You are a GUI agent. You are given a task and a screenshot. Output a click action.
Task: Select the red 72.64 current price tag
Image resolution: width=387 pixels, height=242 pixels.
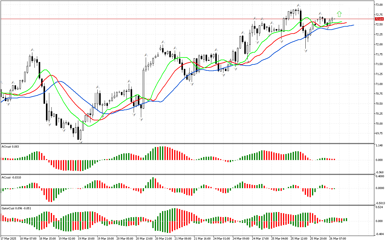pos(379,19)
